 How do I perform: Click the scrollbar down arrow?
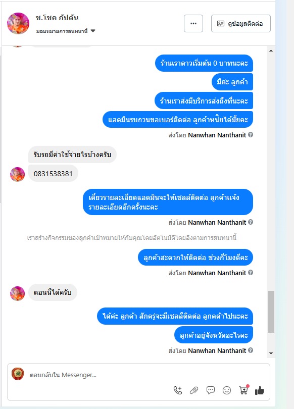coord(271,353)
